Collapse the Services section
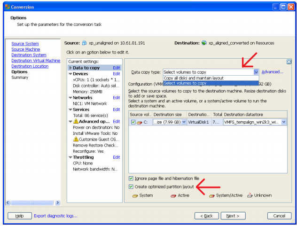 pyautogui.click(x=70, y=109)
